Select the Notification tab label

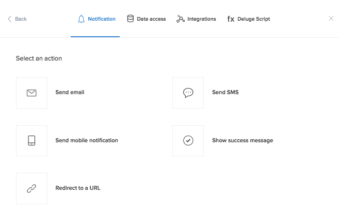click(x=102, y=19)
